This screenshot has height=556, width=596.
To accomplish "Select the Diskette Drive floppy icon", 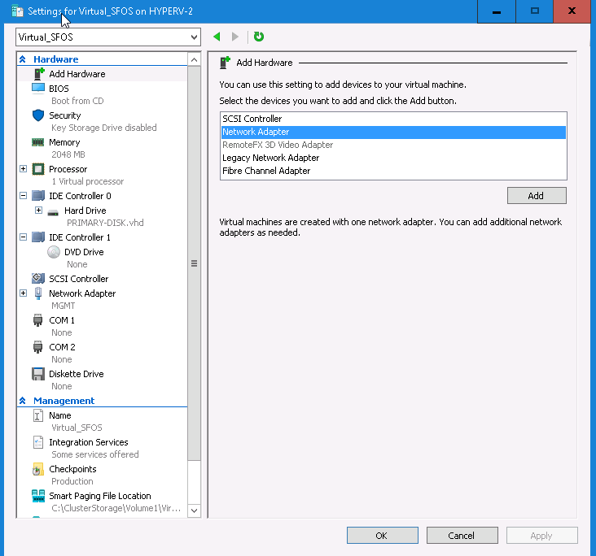I will [x=37, y=374].
